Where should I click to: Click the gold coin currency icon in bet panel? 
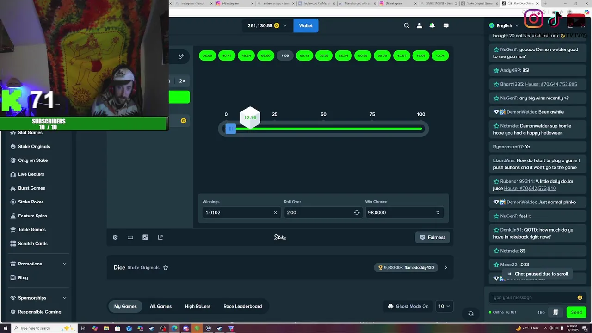point(184,121)
